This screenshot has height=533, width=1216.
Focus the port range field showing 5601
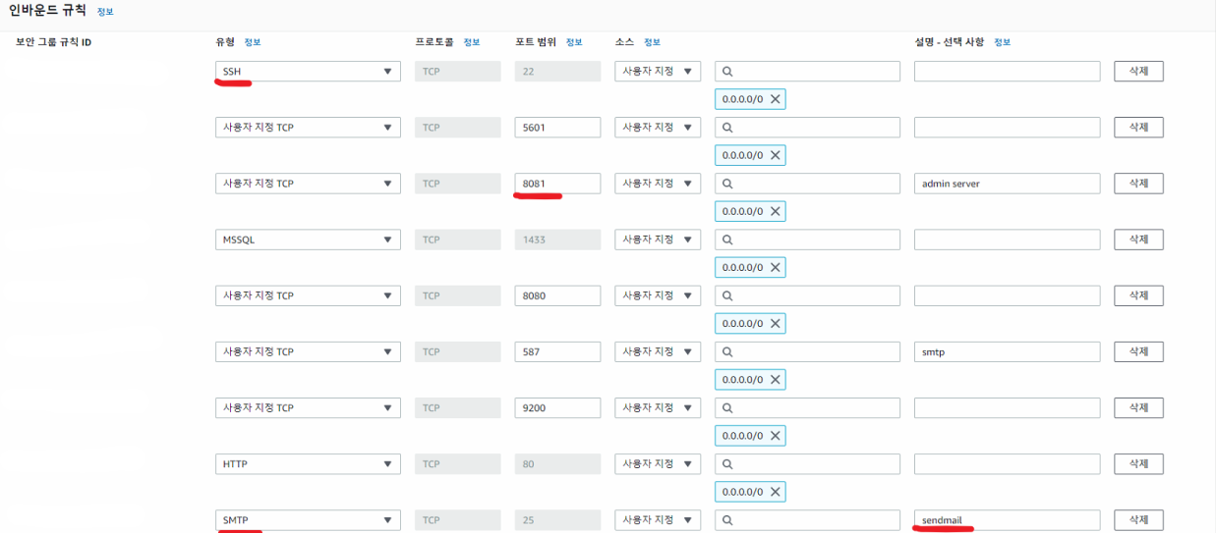pos(557,128)
